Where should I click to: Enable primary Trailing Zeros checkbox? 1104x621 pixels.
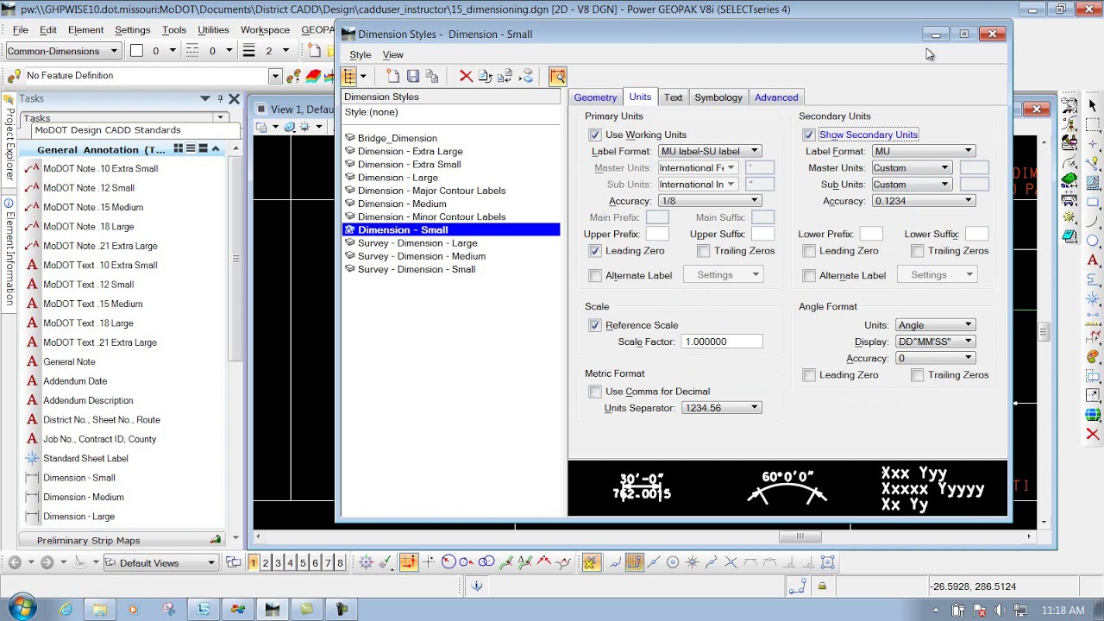[704, 251]
